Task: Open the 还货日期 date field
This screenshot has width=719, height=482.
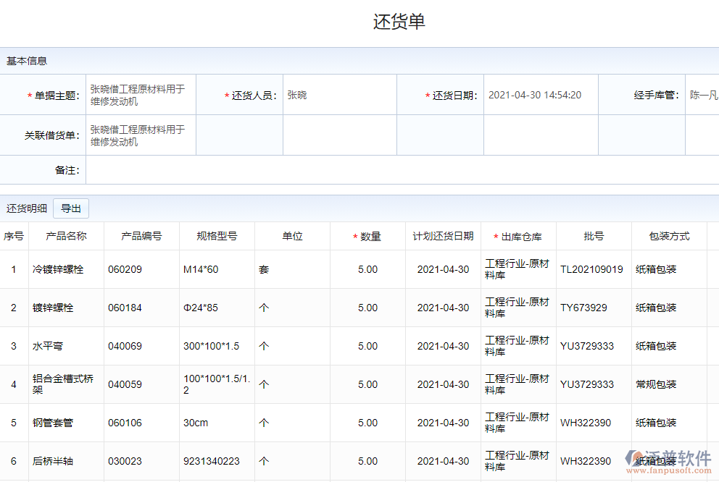Action: pyautogui.click(x=540, y=95)
